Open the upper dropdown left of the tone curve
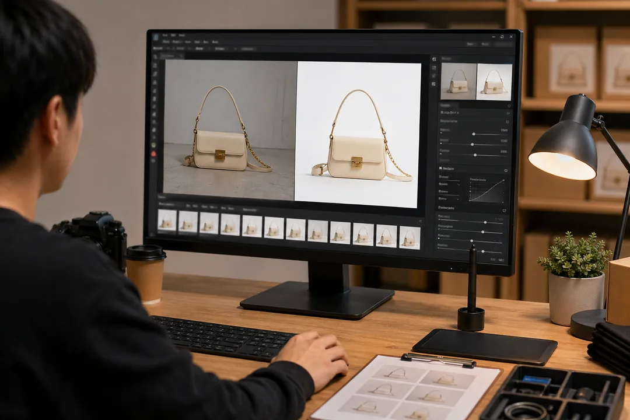This screenshot has height=420, width=630. (x=449, y=184)
